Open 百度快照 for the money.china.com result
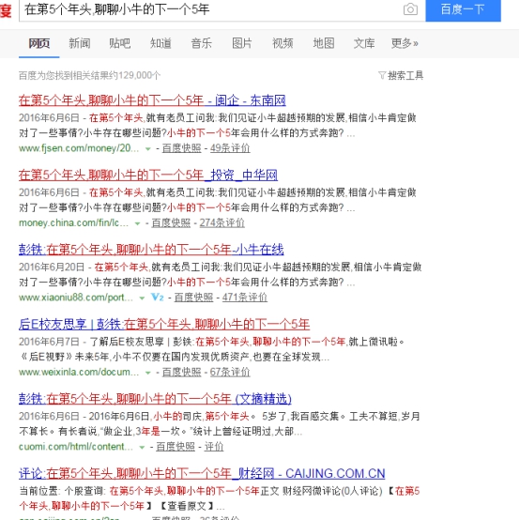Screen dimensions: 520x520 click(171, 222)
